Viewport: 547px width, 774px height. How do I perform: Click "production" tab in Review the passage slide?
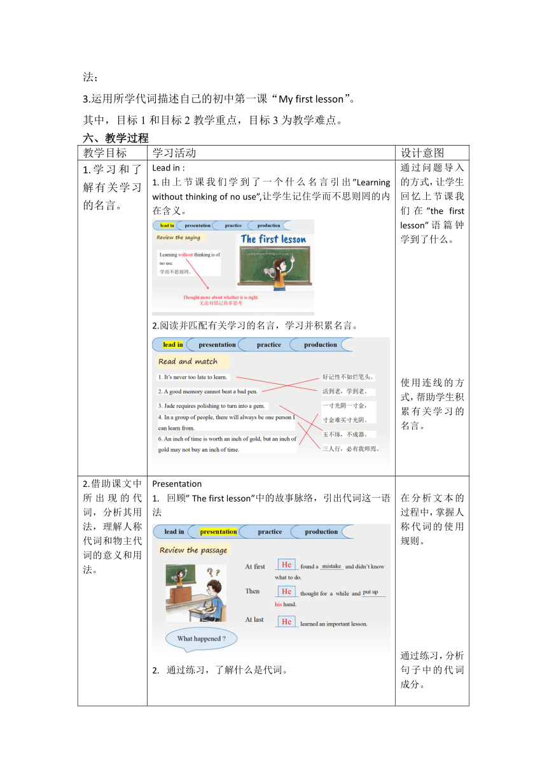tap(321, 531)
